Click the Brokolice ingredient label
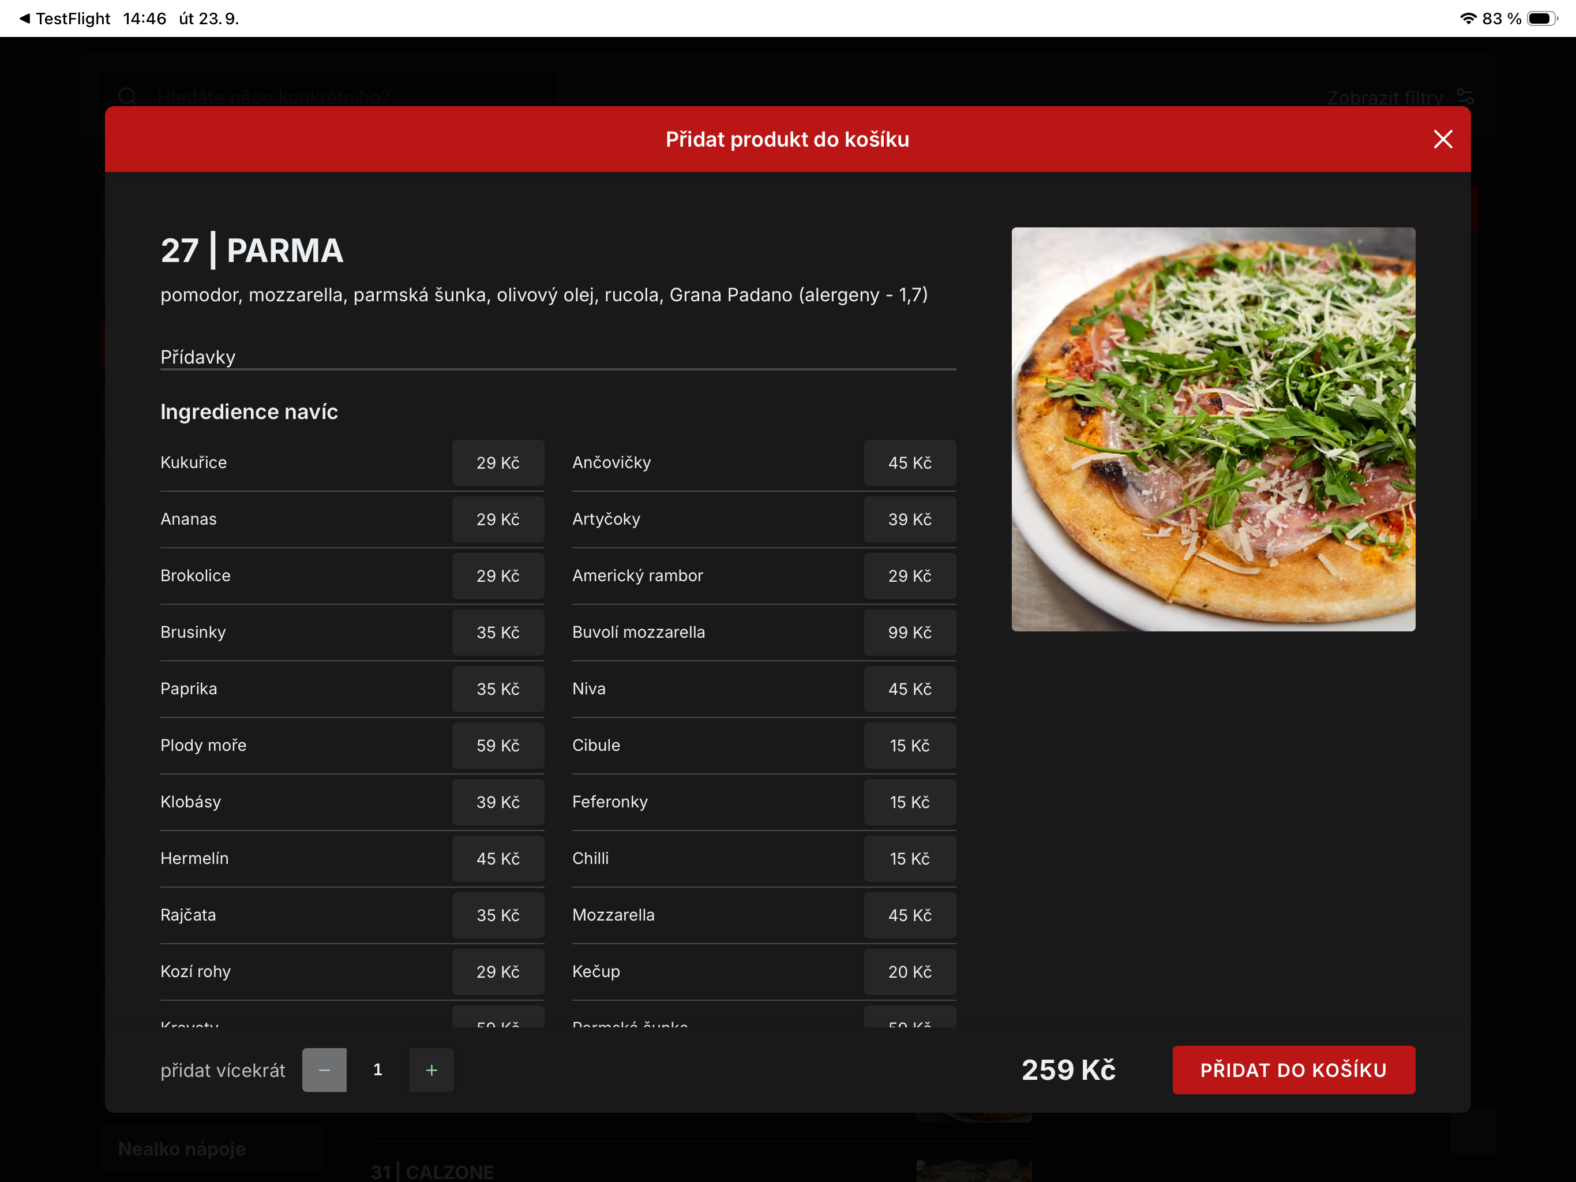 coord(195,575)
